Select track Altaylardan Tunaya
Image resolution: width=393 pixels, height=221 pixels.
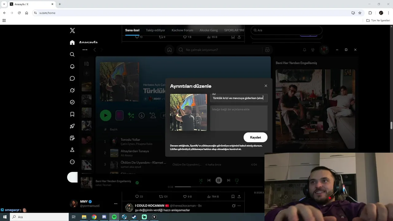[x=135, y=151]
